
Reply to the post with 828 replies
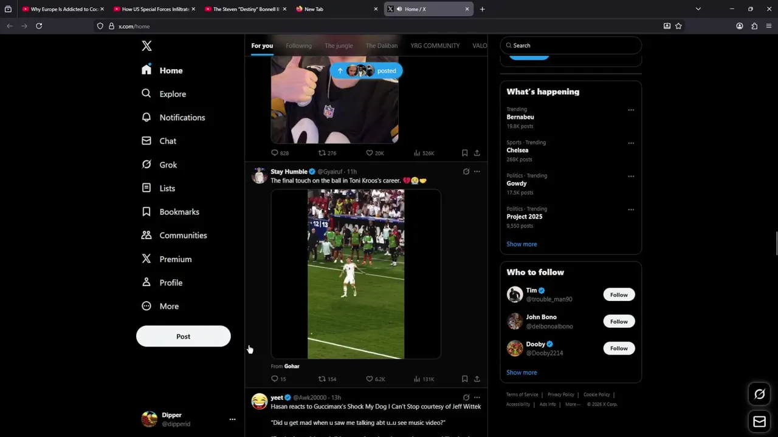click(x=280, y=153)
